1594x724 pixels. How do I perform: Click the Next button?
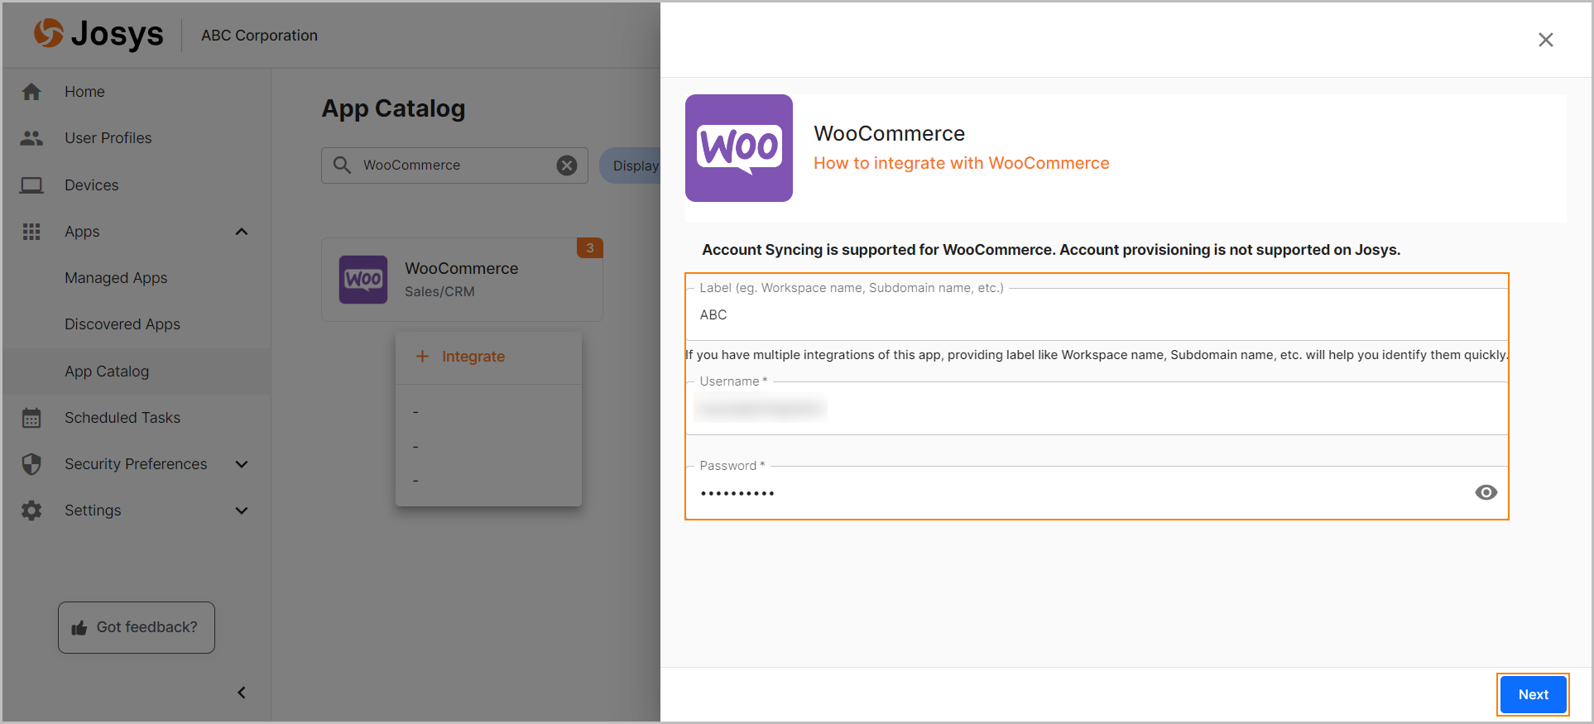pyautogui.click(x=1533, y=694)
